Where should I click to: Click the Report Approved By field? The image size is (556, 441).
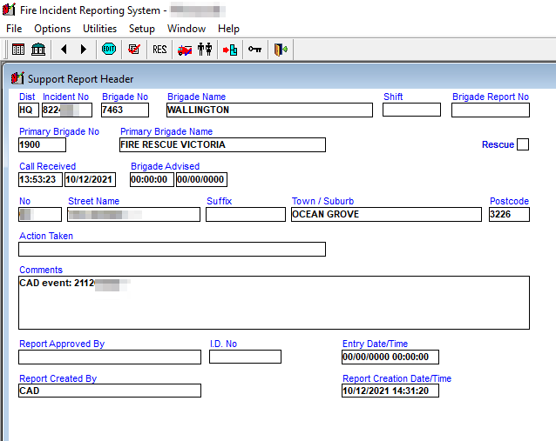tap(110, 357)
